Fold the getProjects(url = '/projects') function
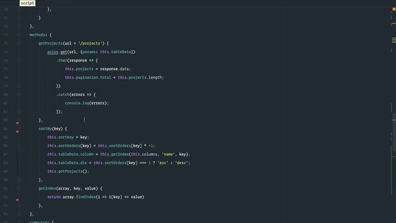The image size is (396, 223). pos(19,43)
